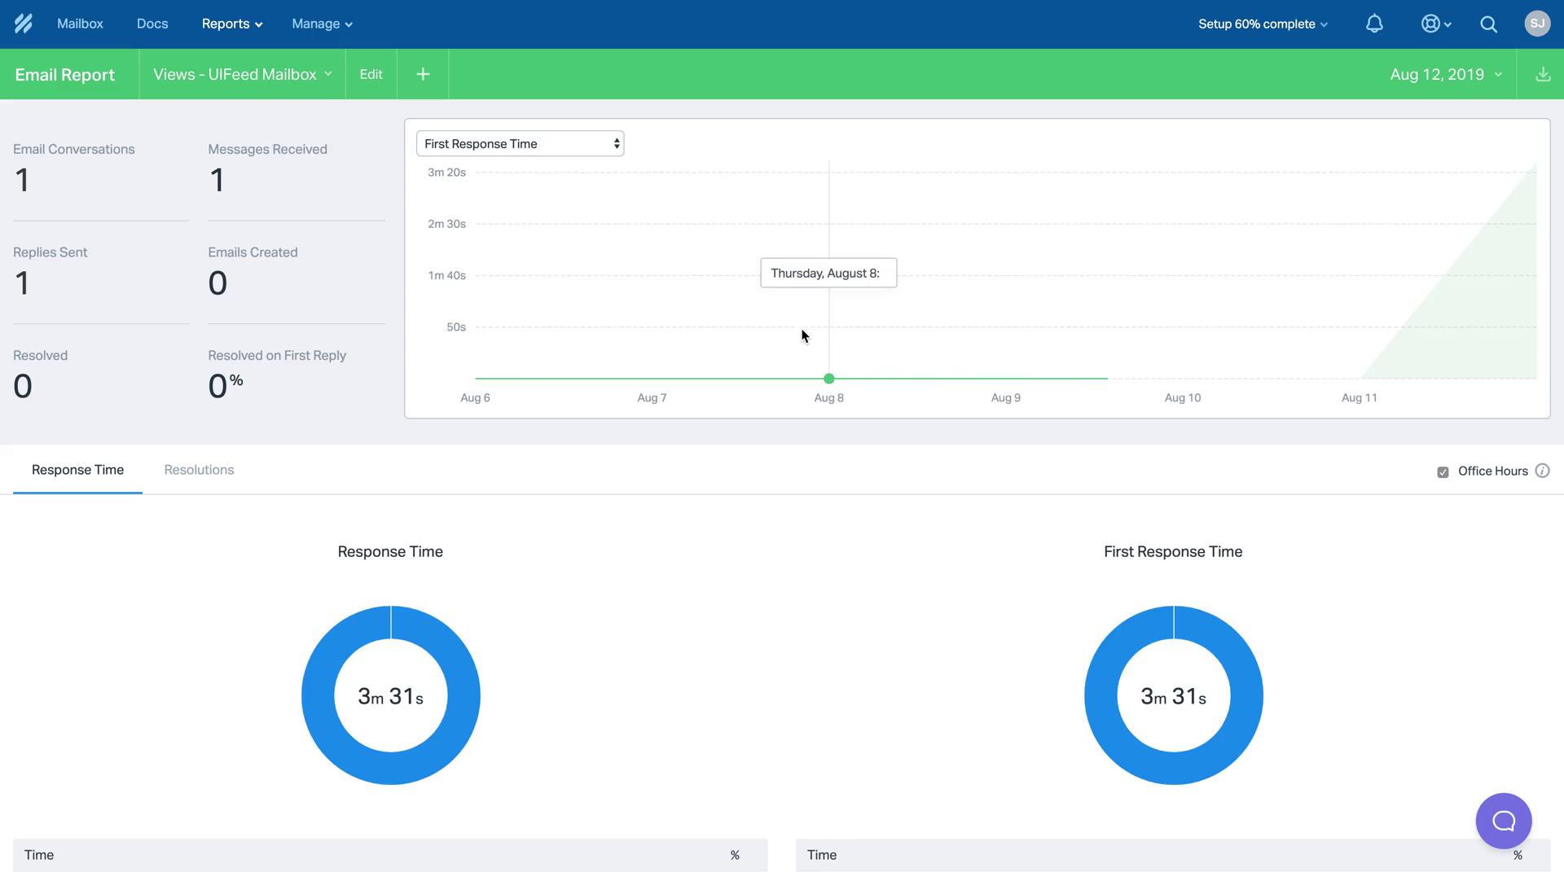Screen dimensions: 1564x881
Task: Click the notifications bell icon
Action: [x=1374, y=24]
